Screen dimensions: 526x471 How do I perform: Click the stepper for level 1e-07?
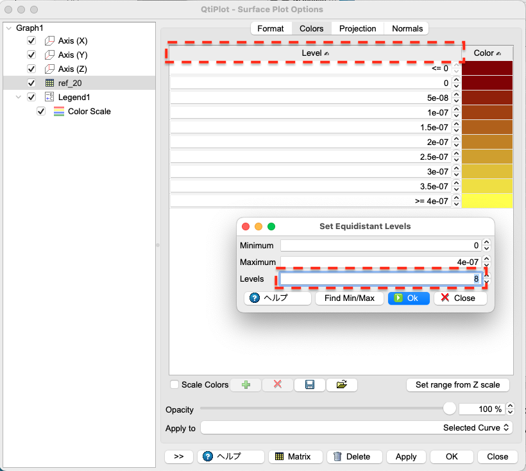pos(456,113)
